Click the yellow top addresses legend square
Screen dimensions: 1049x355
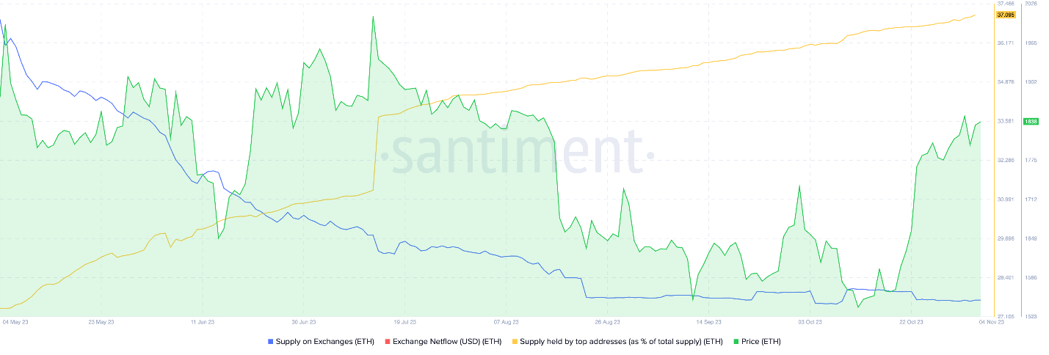pyautogui.click(x=515, y=341)
